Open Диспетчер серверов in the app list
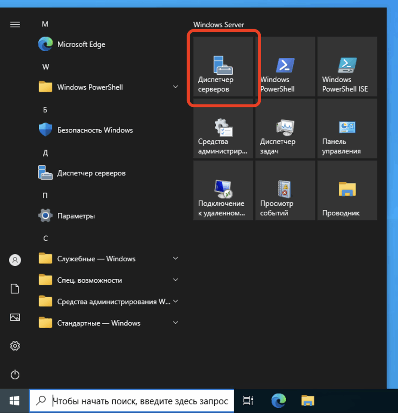 [x=108, y=173]
